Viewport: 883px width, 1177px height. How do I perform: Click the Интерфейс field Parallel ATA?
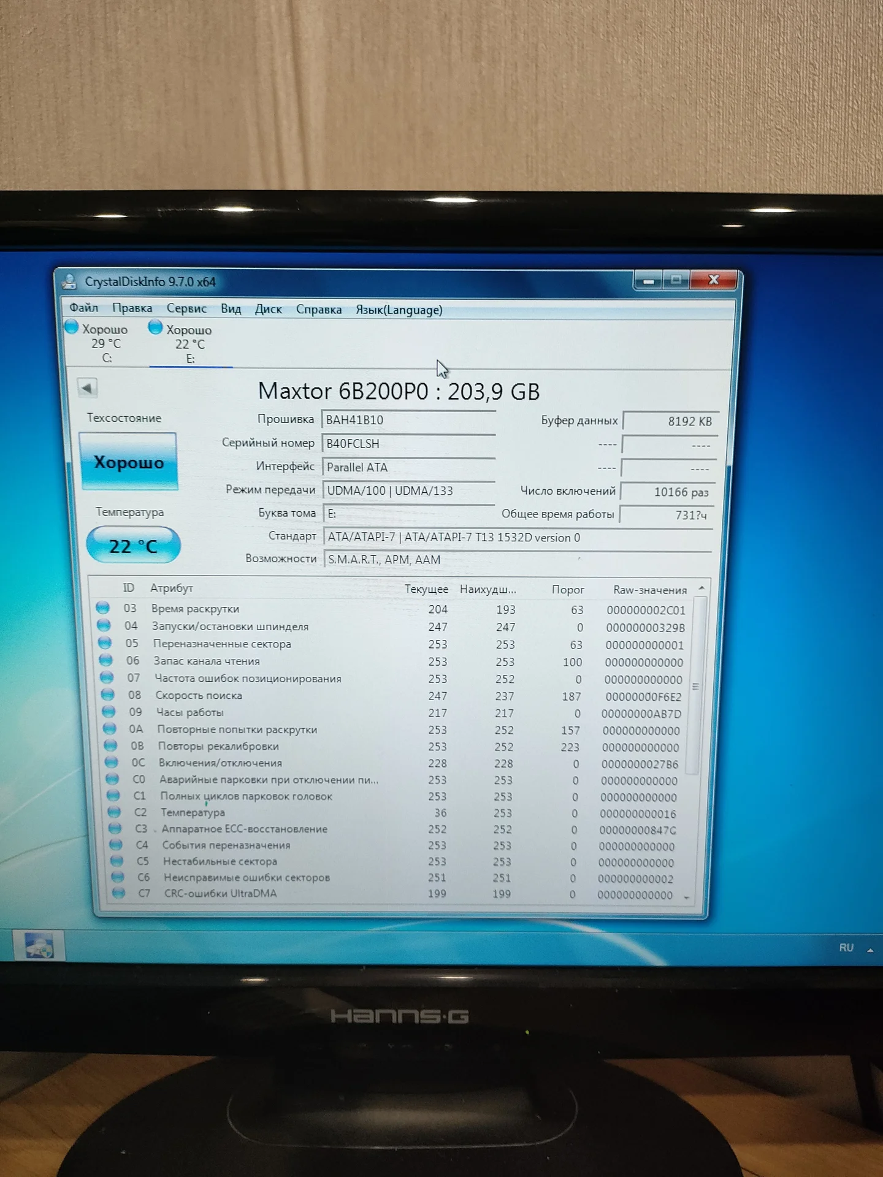click(409, 467)
